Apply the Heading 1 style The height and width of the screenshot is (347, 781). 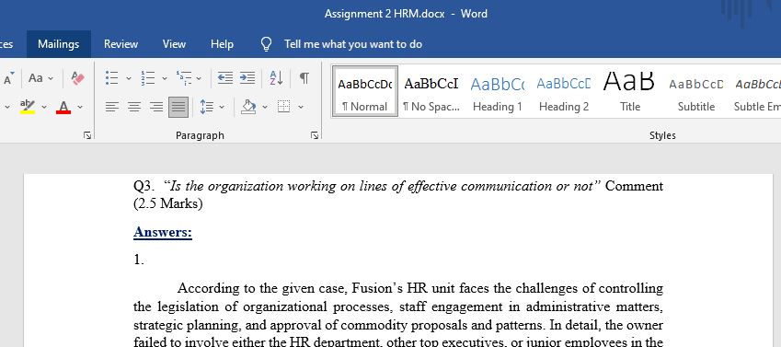[497, 92]
